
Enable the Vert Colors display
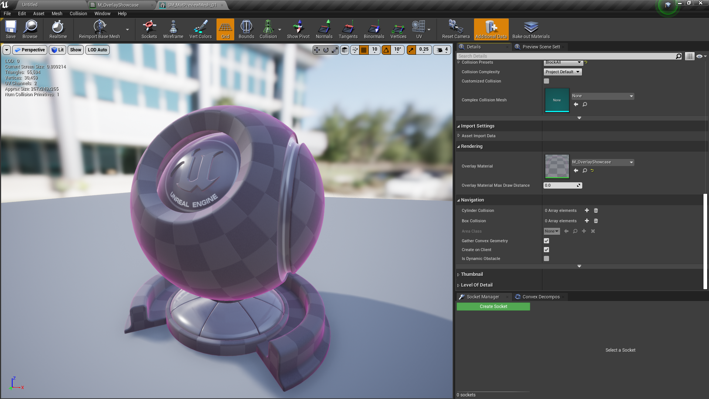(x=200, y=29)
